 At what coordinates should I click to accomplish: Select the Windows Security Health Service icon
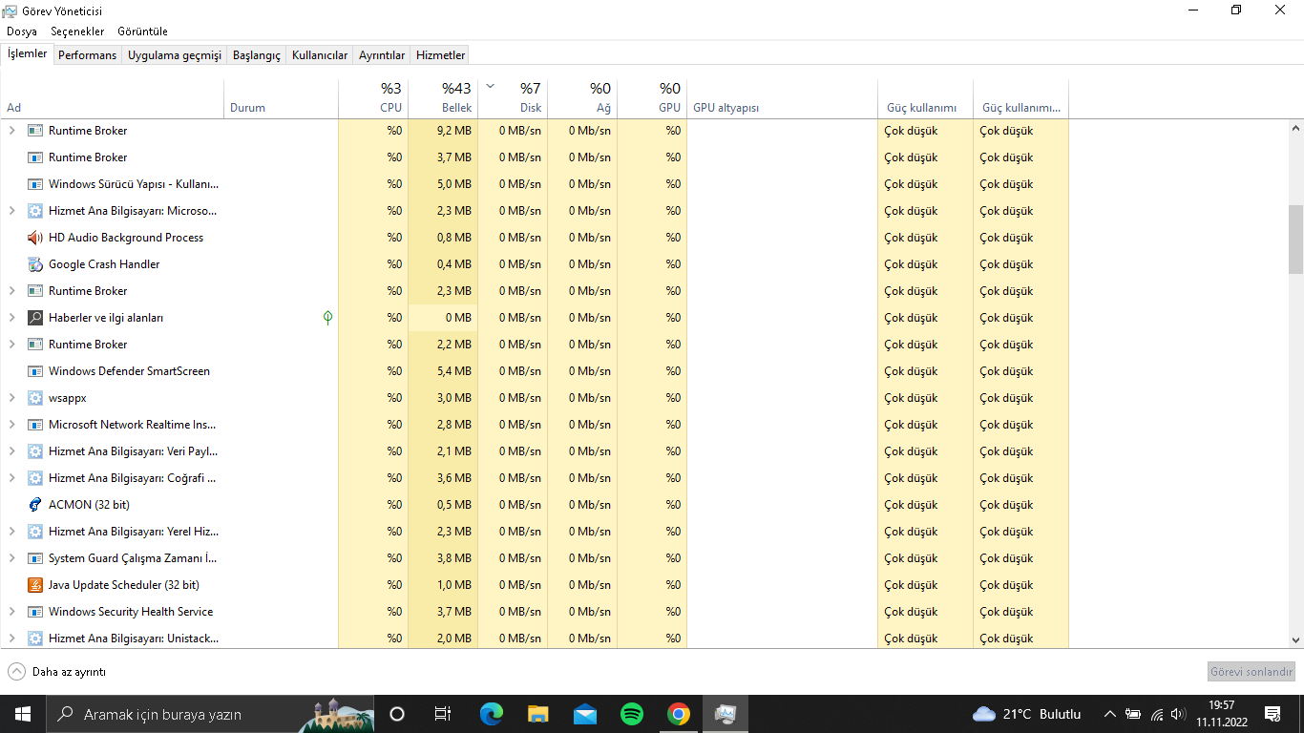click(x=35, y=612)
